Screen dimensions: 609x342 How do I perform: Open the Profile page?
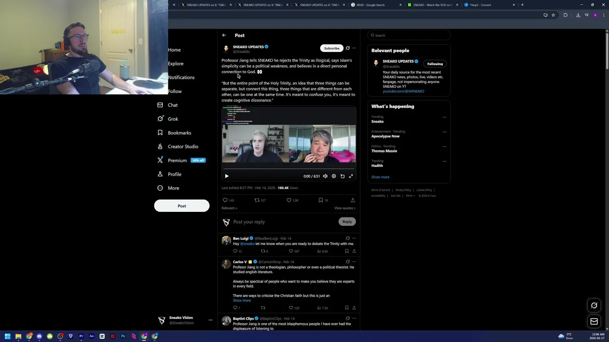point(169,174)
